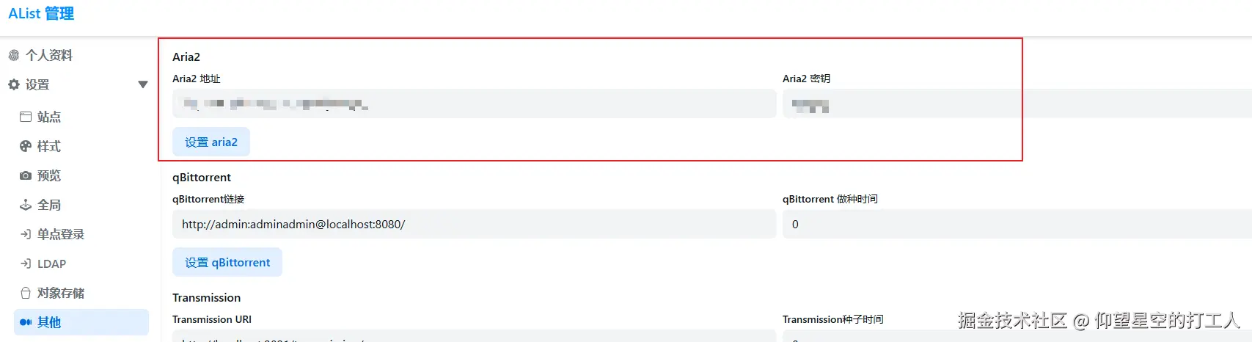
Task: Click the LDAP login arrow icon
Action: pyautogui.click(x=26, y=263)
